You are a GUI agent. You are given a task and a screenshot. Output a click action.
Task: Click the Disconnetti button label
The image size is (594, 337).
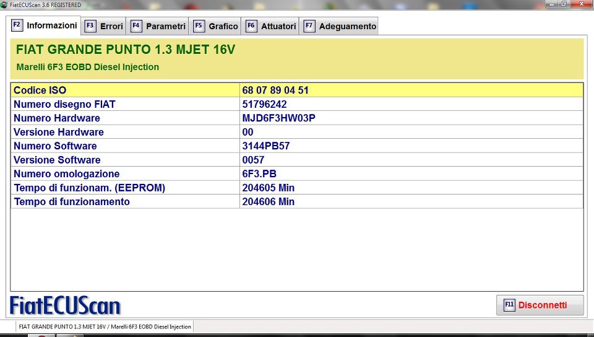pyautogui.click(x=543, y=305)
